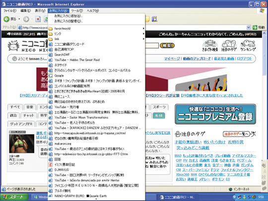Expand the link folder submenu arrow
The image size is (268, 201).
[143, 39]
